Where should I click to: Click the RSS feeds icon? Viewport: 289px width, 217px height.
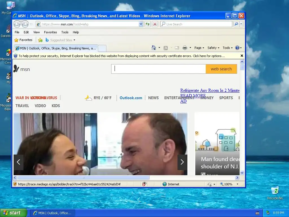(166, 48)
